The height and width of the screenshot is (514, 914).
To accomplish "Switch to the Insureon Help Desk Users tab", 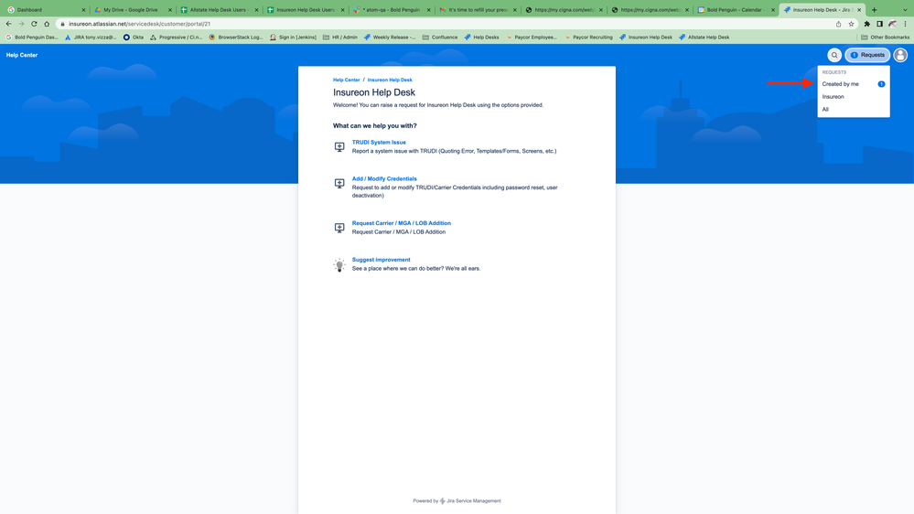I will [305, 10].
